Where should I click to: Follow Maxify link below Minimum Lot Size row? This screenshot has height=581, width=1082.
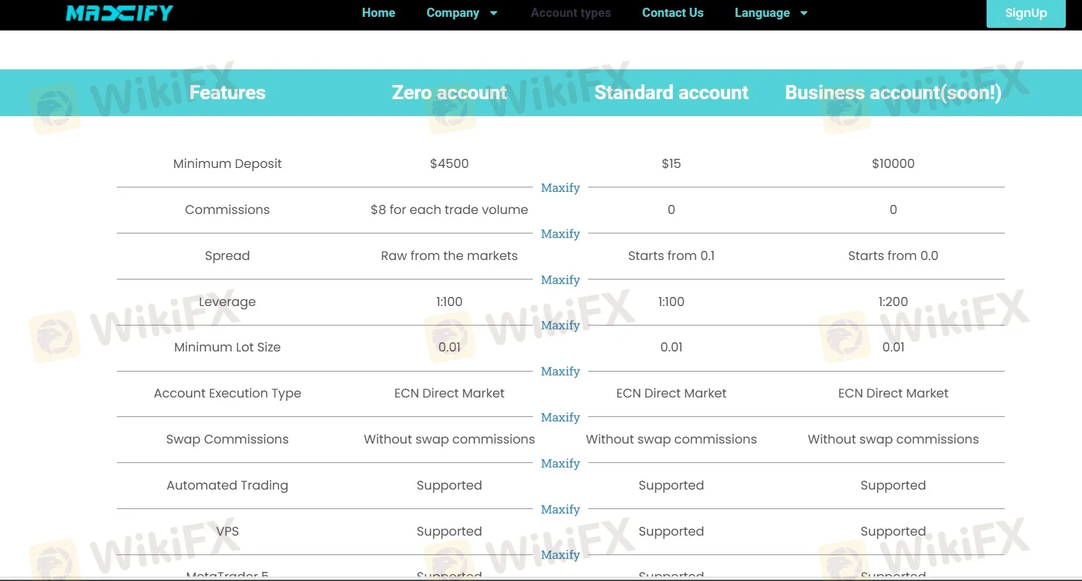pos(560,372)
